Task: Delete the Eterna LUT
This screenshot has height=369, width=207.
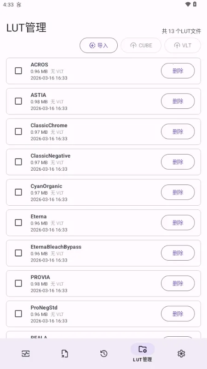Action: pyautogui.click(x=178, y=223)
